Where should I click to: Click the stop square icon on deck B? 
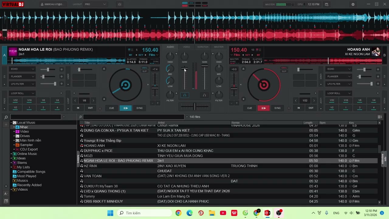(x=243, y=99)
